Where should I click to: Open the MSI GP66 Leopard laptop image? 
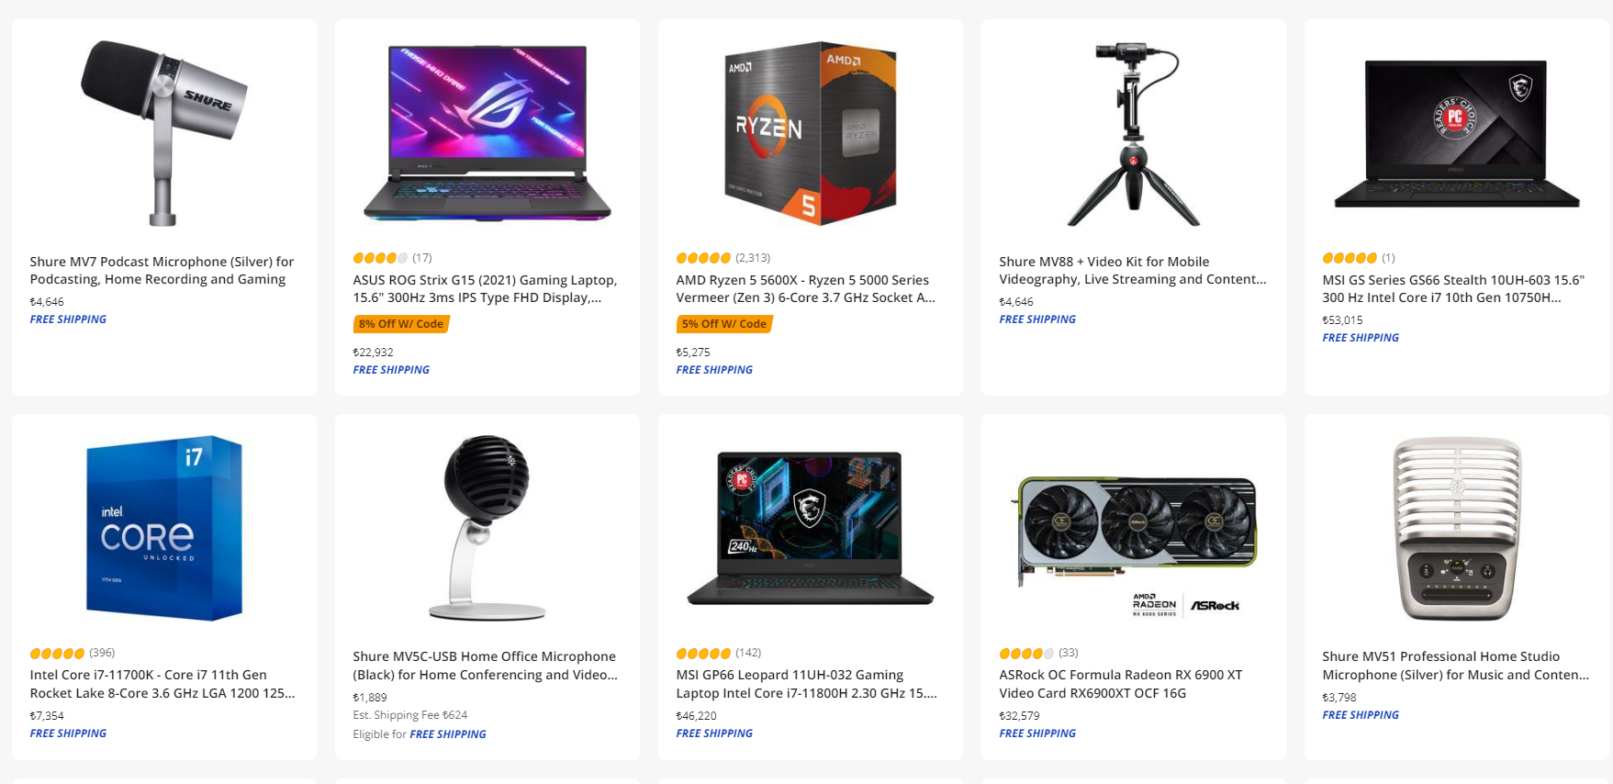point(811,528)
